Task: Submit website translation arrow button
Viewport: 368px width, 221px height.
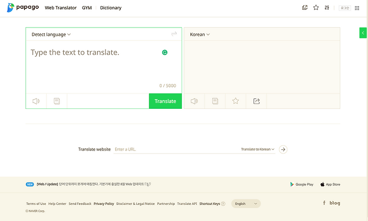Action: [x=283, y=149]
